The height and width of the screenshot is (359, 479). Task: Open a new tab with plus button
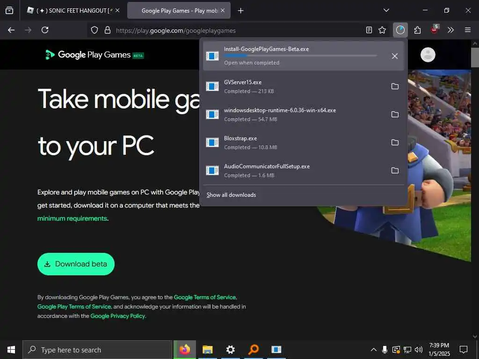coord(241,11)
